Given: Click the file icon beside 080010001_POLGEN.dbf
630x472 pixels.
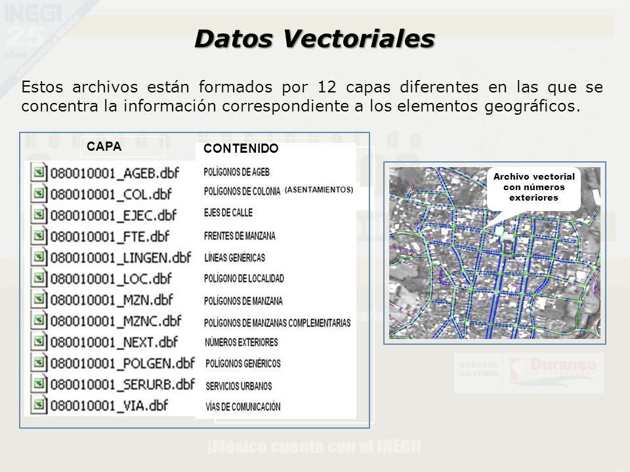Looking at the screenshot, I should (39, 363).
